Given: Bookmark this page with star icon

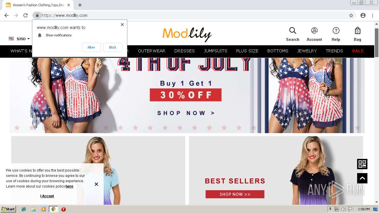Looking at the screenshot, I should 351,15.
